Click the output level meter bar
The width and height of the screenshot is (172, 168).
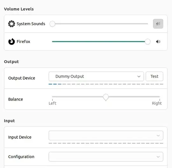click(106, 84)
